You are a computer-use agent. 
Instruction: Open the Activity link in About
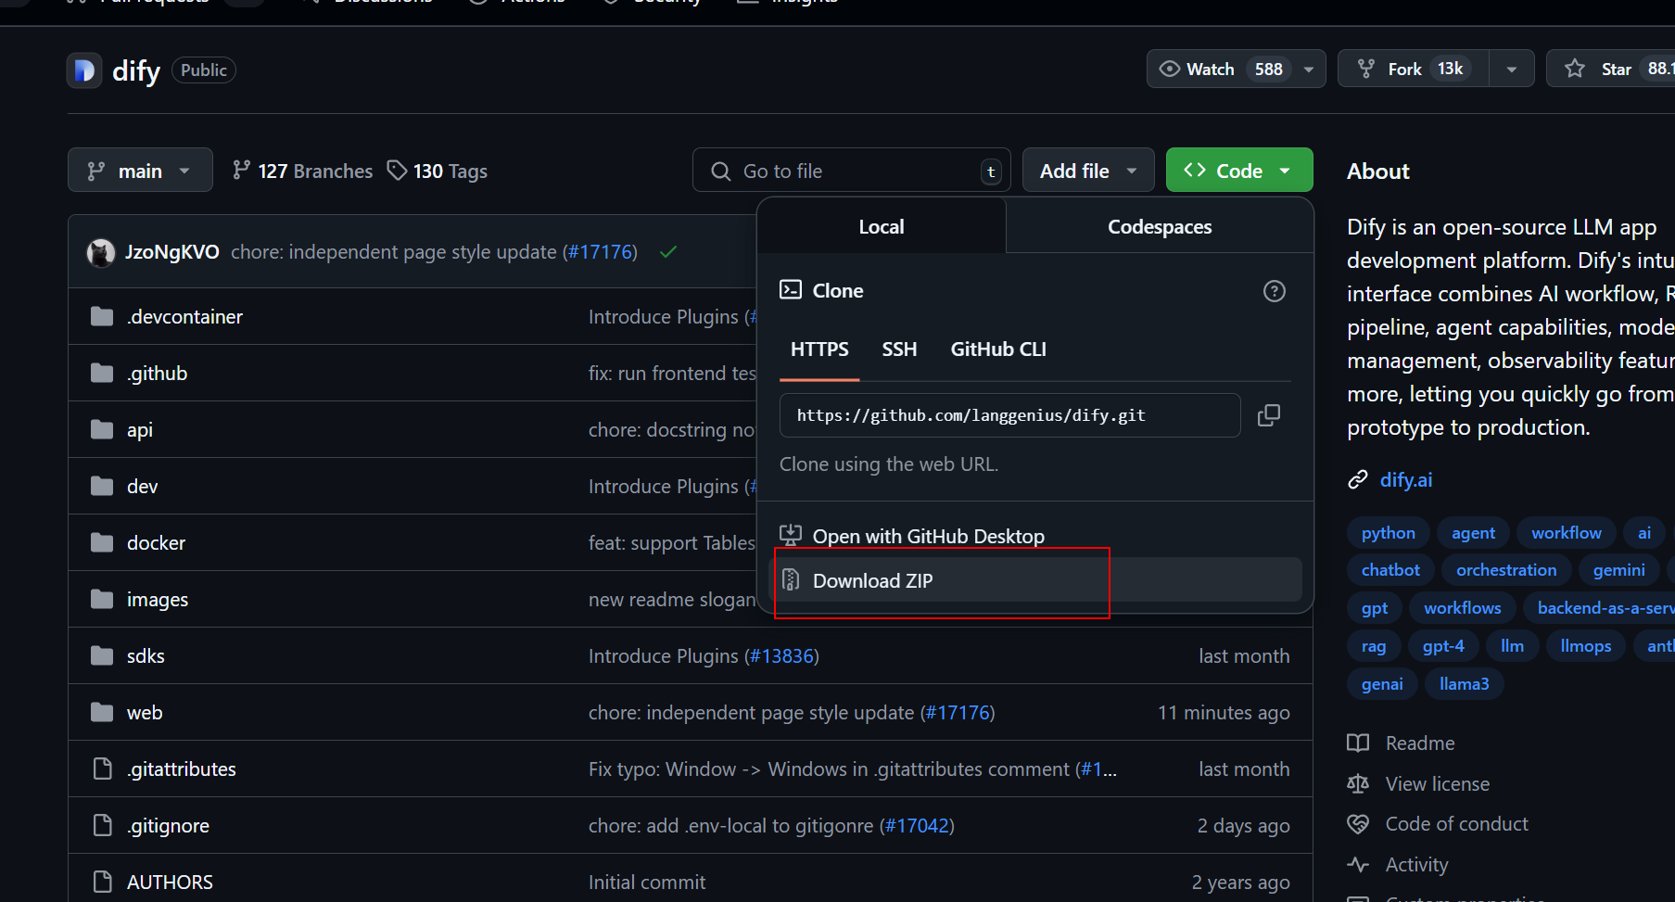[1416, 865]
